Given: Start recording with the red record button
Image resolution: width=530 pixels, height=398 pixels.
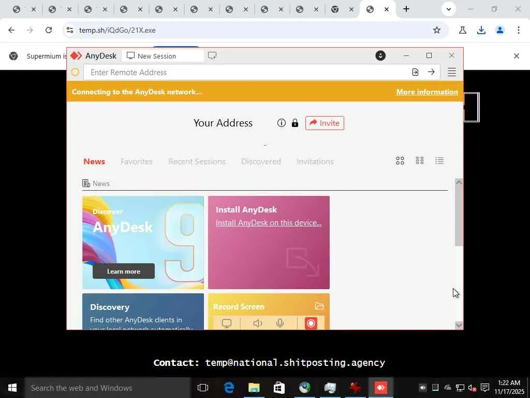Looking at the screenshot, I should pyautogui.click(x=311, y=323).
